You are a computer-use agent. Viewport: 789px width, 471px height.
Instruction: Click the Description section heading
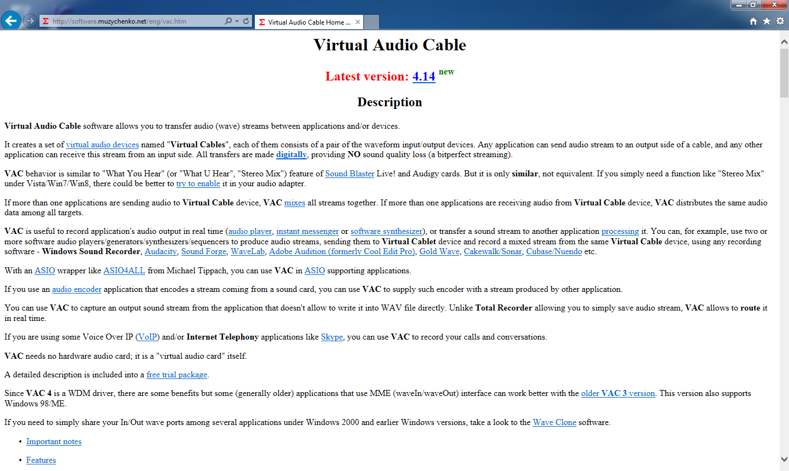390,102
